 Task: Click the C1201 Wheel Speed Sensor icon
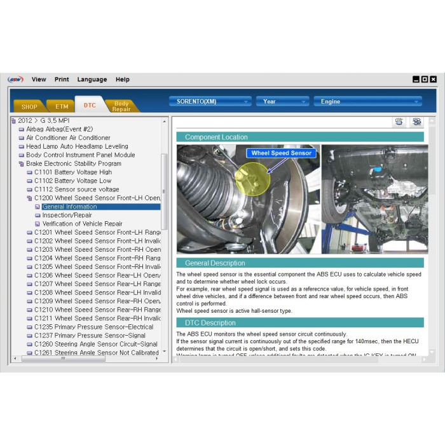click(29, 233)
